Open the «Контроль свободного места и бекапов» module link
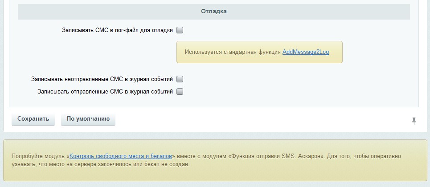 121,156
